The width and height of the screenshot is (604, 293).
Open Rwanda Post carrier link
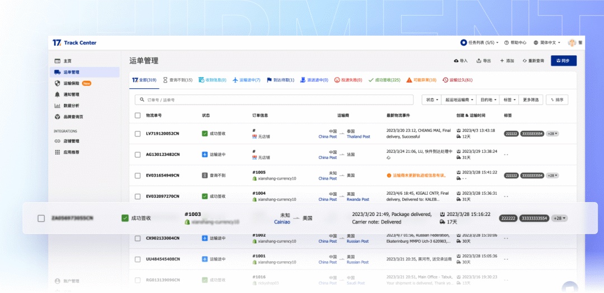coord(358,199)
